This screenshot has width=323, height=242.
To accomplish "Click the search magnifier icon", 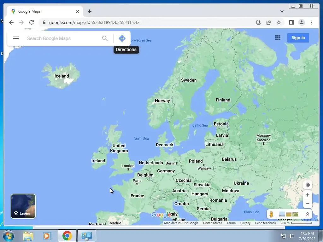I will pos(105,38).
